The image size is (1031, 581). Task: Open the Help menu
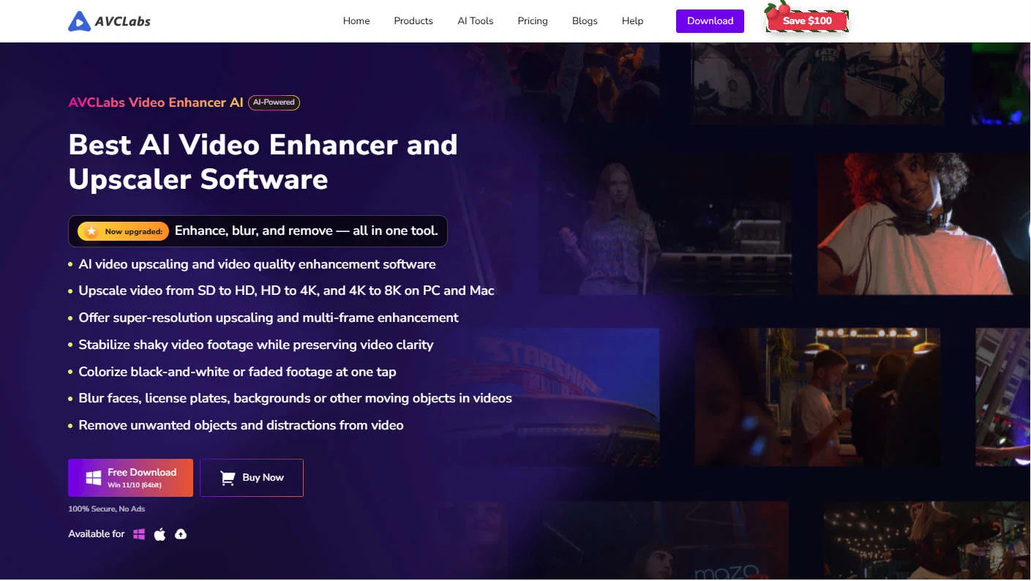(632, 20)
